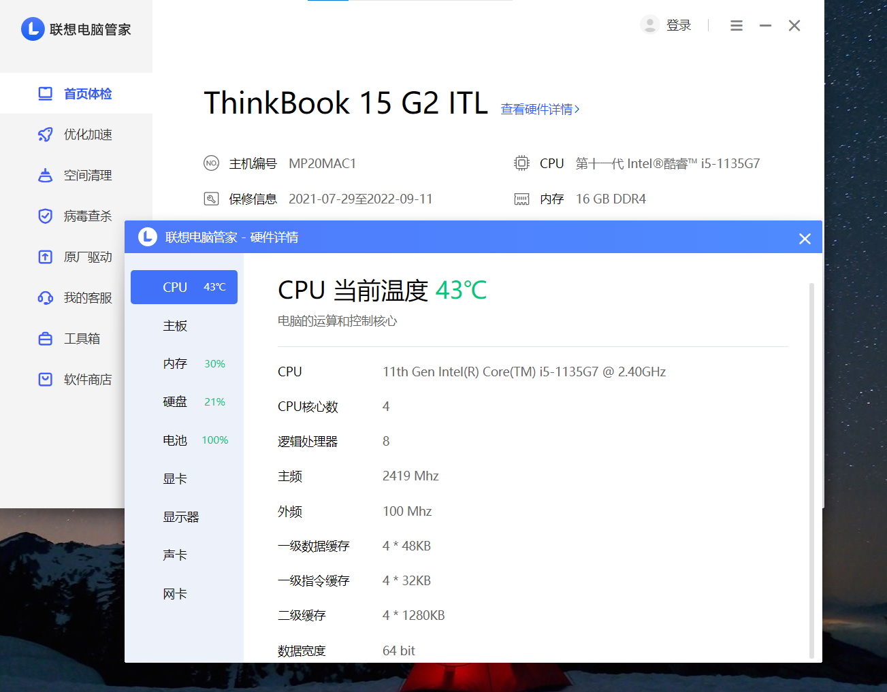Screen dimensions: 887x692
Task: Click the 查看硬件详情 link
Action: click(541, 110)
